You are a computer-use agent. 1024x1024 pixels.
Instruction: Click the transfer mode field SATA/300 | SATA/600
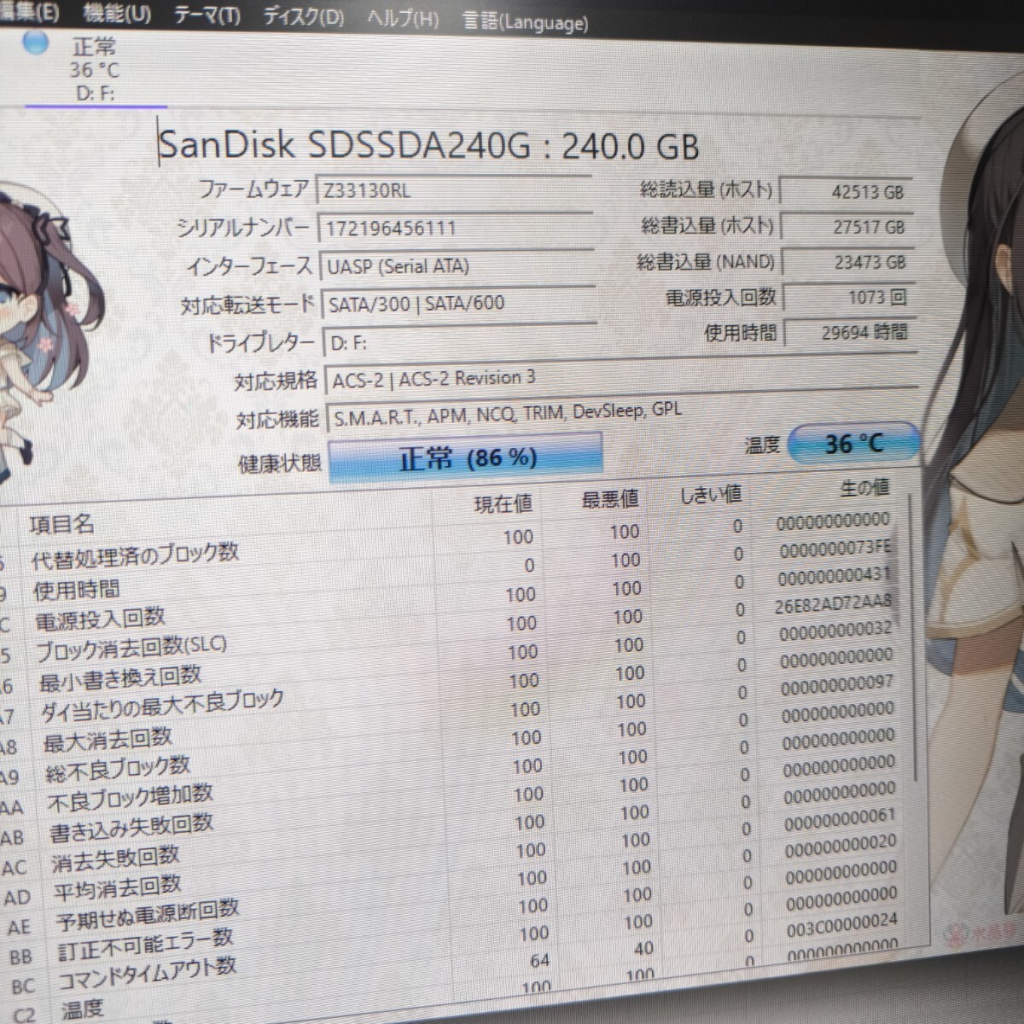(460, 304)
